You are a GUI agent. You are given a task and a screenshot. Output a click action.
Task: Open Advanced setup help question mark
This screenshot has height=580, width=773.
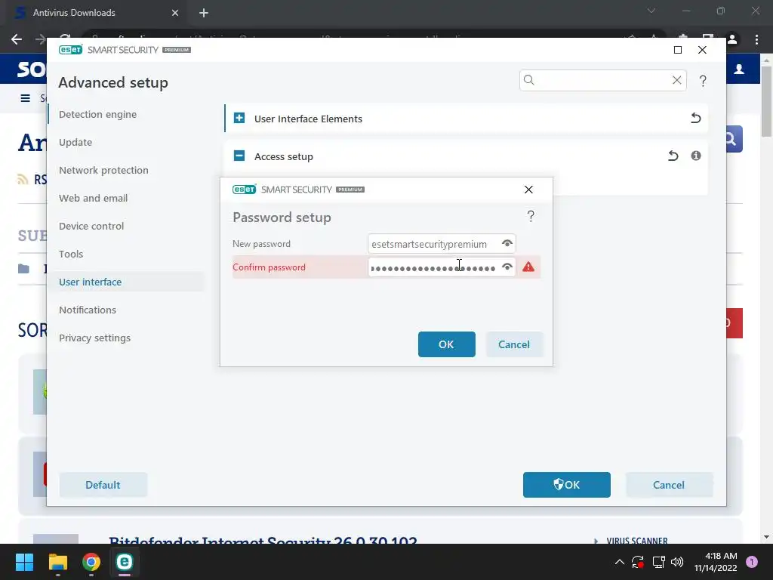pos(703,80)
